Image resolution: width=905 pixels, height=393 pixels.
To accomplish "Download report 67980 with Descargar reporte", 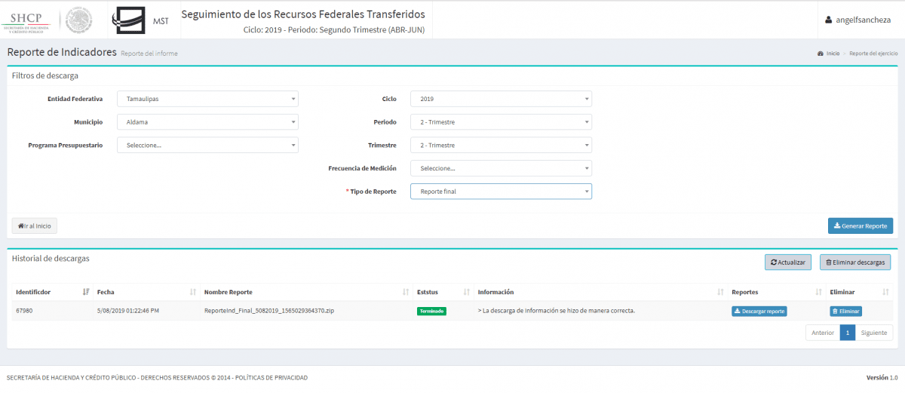I will [759, 311].
